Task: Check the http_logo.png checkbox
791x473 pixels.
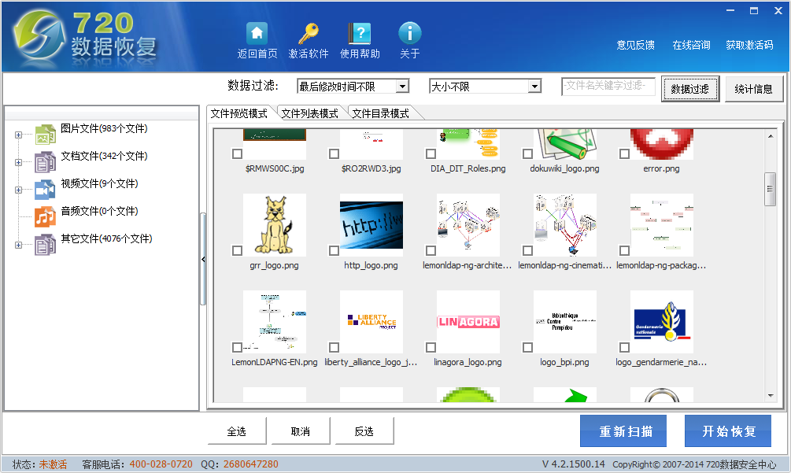Action: [334, 250]
